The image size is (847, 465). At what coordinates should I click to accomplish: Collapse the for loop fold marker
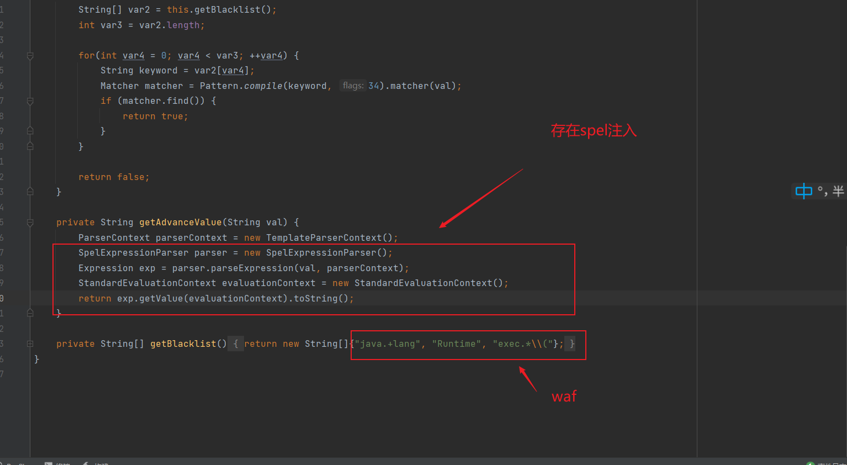point(30,56)
